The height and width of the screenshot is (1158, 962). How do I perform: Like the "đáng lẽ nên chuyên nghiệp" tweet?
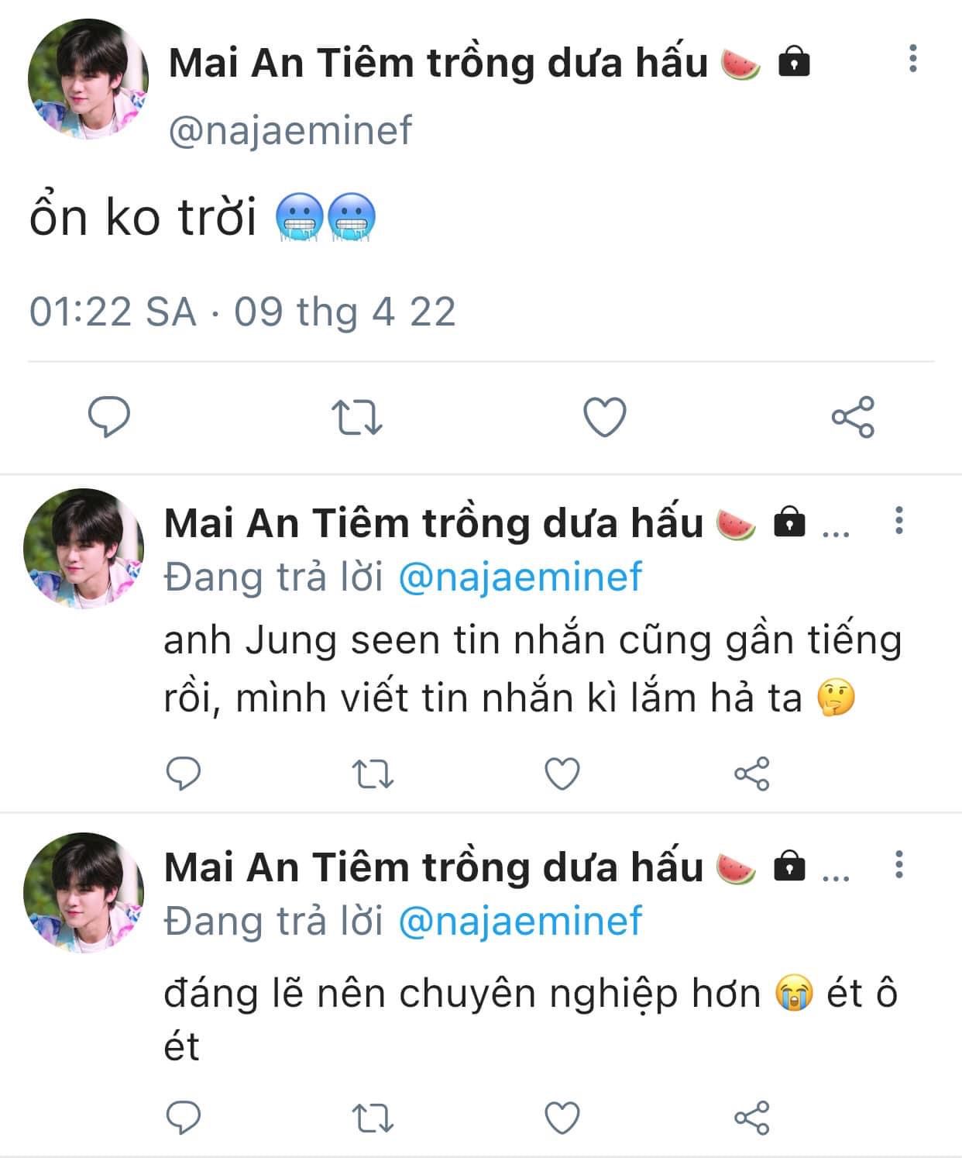(x=562, y=1118)
